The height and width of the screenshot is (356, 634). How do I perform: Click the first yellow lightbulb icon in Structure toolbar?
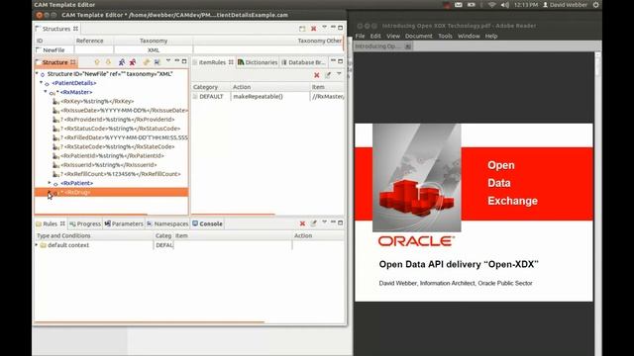tap(97, 62)
